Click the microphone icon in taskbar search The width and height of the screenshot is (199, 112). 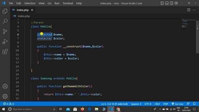click(54, 109)
